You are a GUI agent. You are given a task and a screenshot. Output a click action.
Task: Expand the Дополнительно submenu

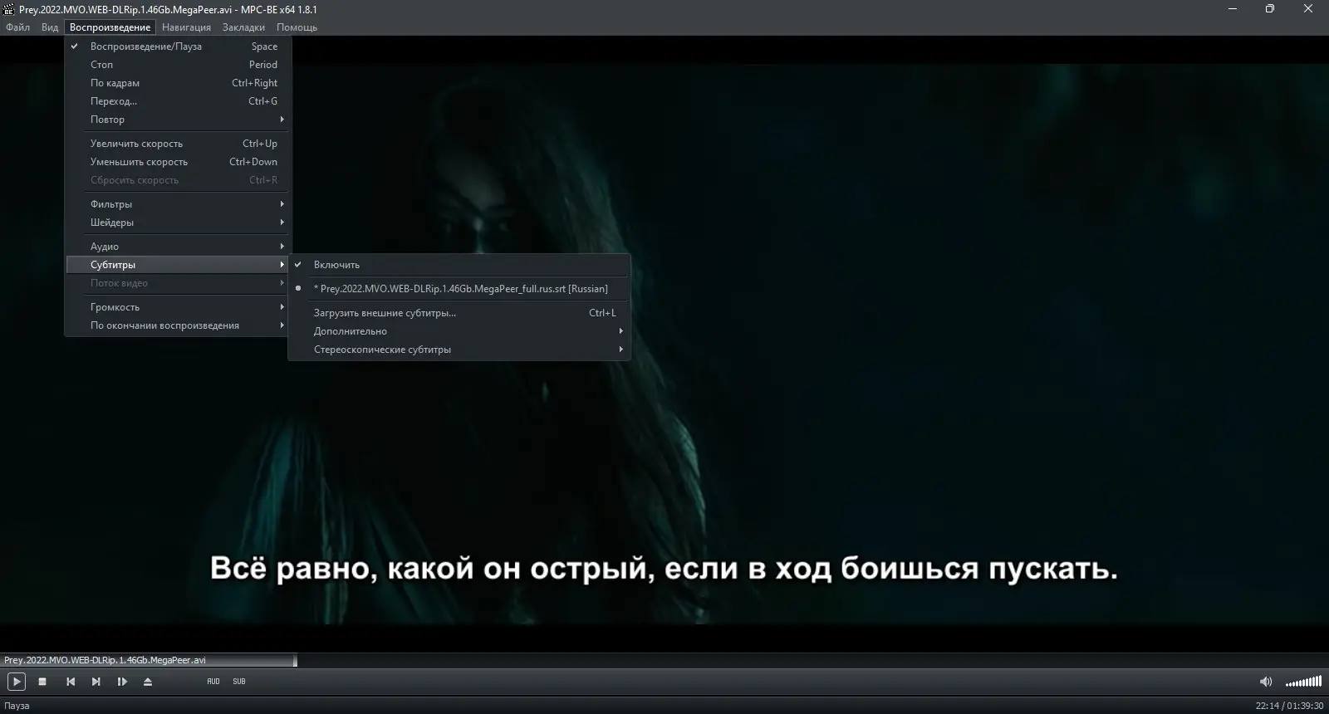459,331
